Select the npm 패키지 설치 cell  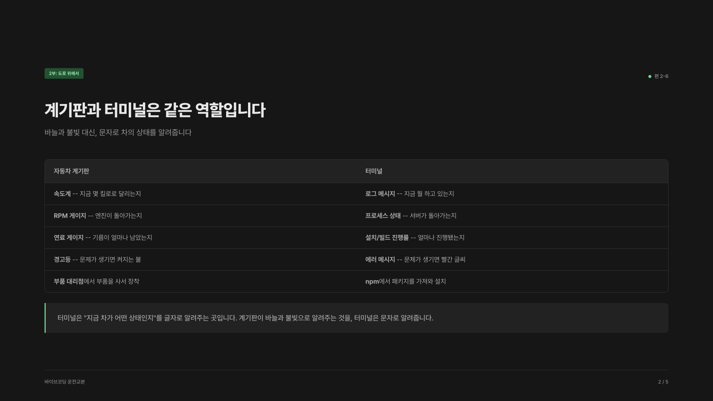pos(405,281)
